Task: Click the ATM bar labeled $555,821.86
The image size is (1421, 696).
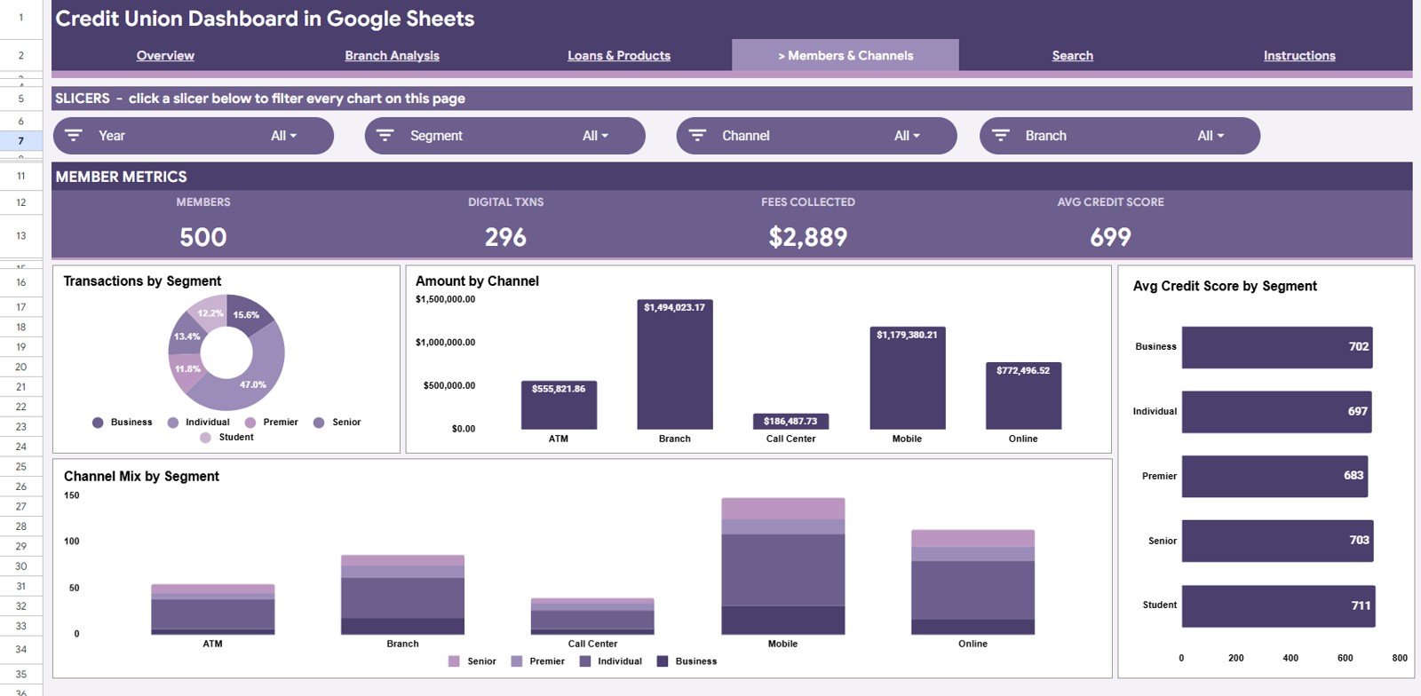Action: coord(559,405)
